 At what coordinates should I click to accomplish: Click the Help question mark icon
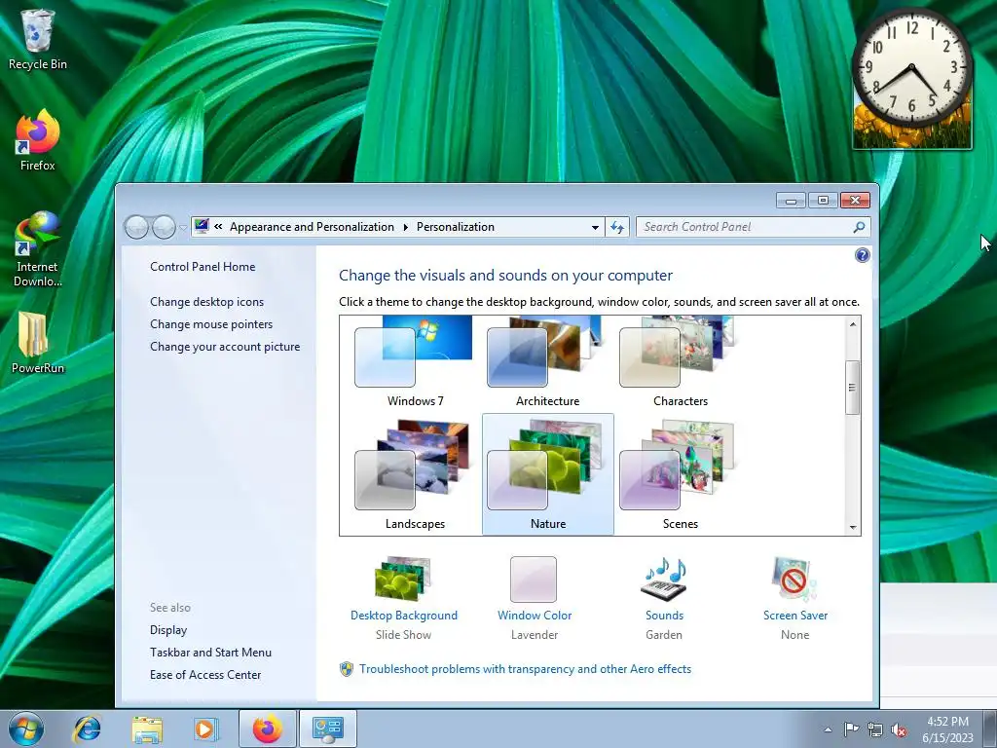coord(863,255)
